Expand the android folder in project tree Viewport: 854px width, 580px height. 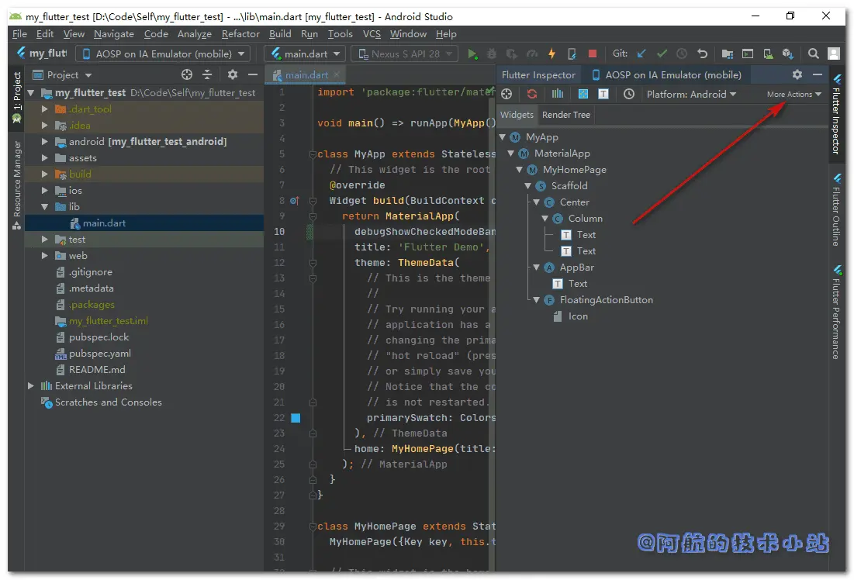(45, 142)
